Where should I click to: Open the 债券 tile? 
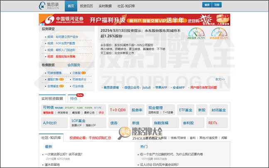point(118,123)
